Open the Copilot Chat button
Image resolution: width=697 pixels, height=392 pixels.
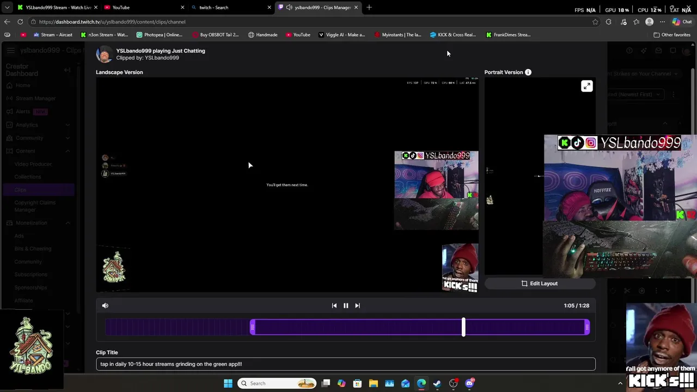coord(682,22)
